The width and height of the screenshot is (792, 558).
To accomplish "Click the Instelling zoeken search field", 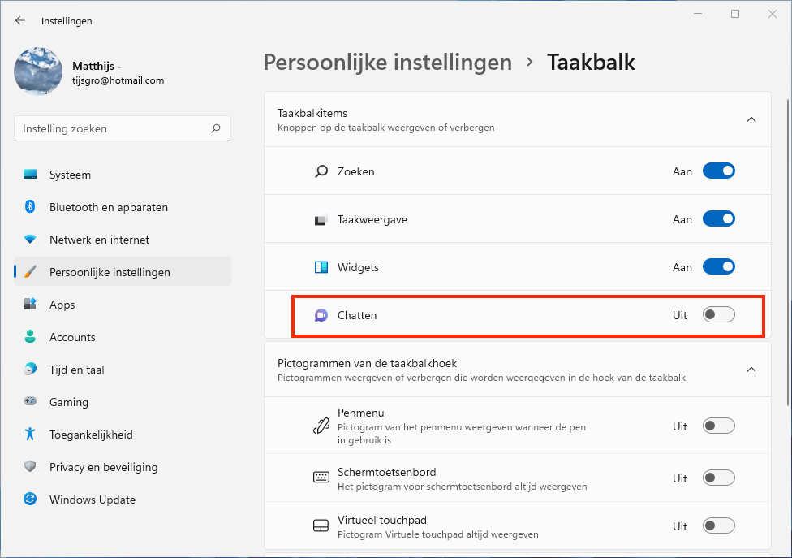I will coord(114,128).
